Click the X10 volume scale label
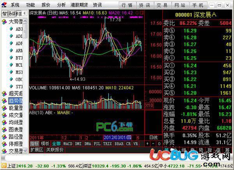 pyautogui.click(x=149, y=105)
